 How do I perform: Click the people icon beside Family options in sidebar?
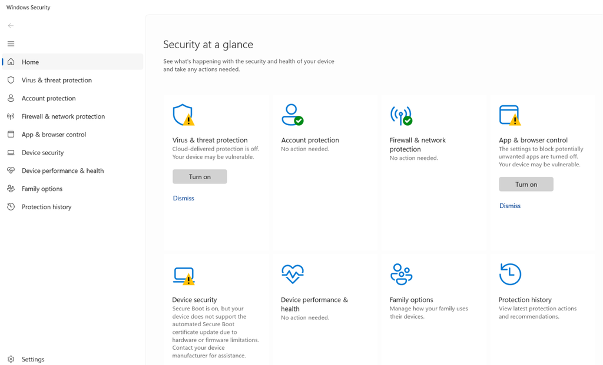(11, 189)
